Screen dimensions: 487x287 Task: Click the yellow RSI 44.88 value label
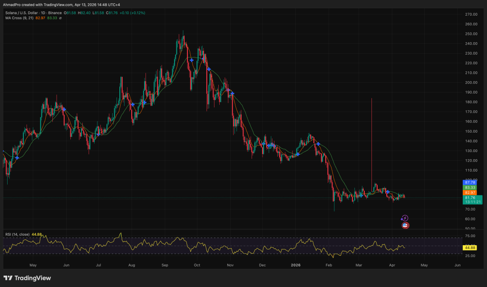pos(470,248)
